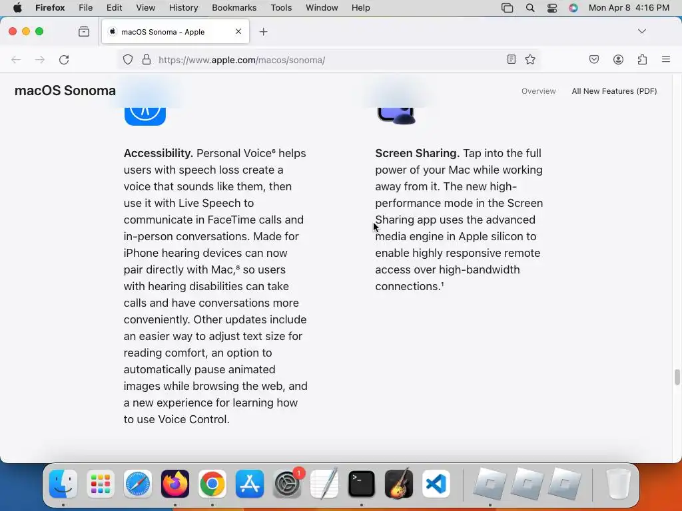Open All New Features (PDF) link
The width and height of the screenshot is (682, 511).
click(614, 90)
